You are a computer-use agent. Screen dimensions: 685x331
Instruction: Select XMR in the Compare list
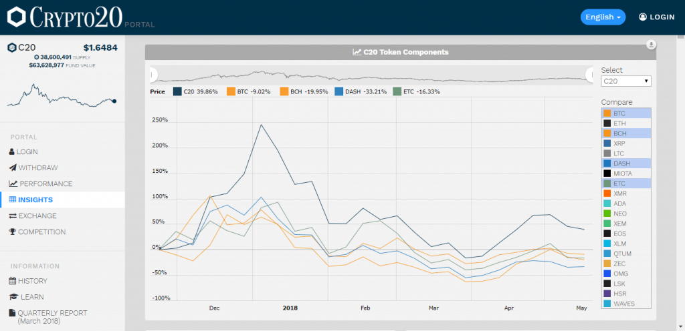coord(626,194)
